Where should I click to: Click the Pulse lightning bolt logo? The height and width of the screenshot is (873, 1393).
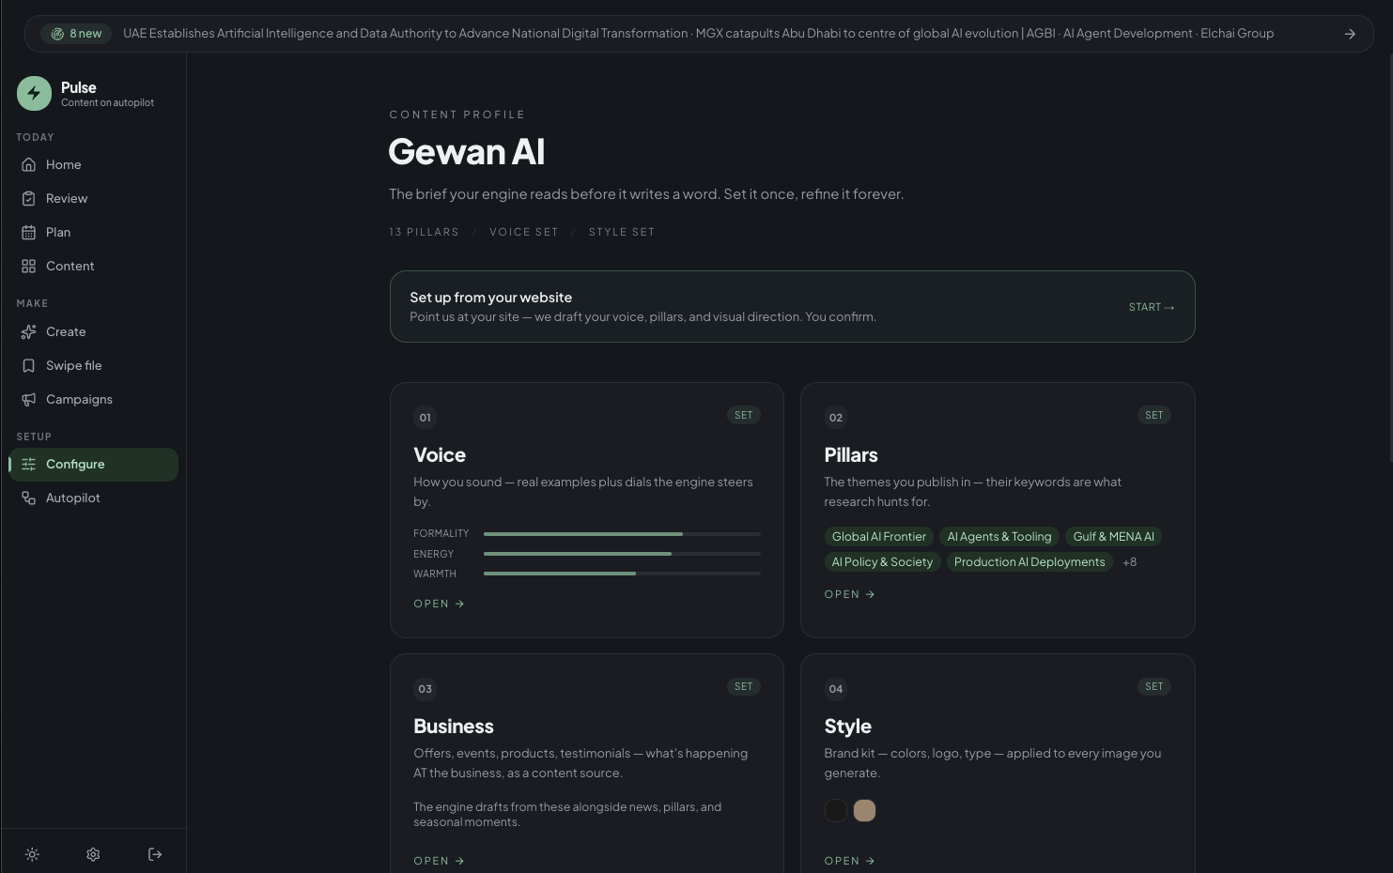34,94
